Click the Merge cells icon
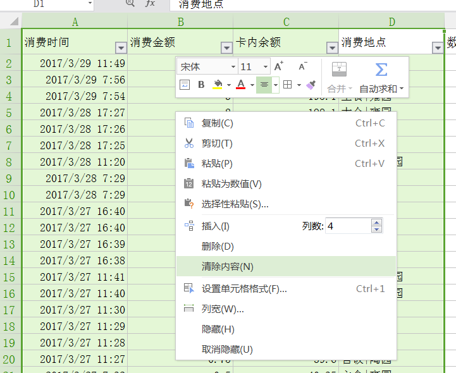 340,70
